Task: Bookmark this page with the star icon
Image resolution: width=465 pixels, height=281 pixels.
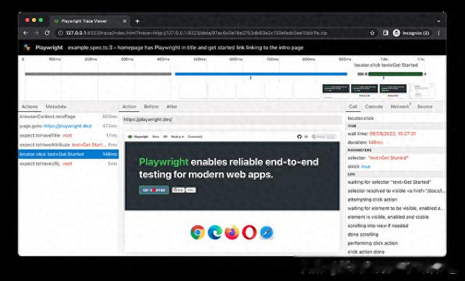Action: coord(372,33)
